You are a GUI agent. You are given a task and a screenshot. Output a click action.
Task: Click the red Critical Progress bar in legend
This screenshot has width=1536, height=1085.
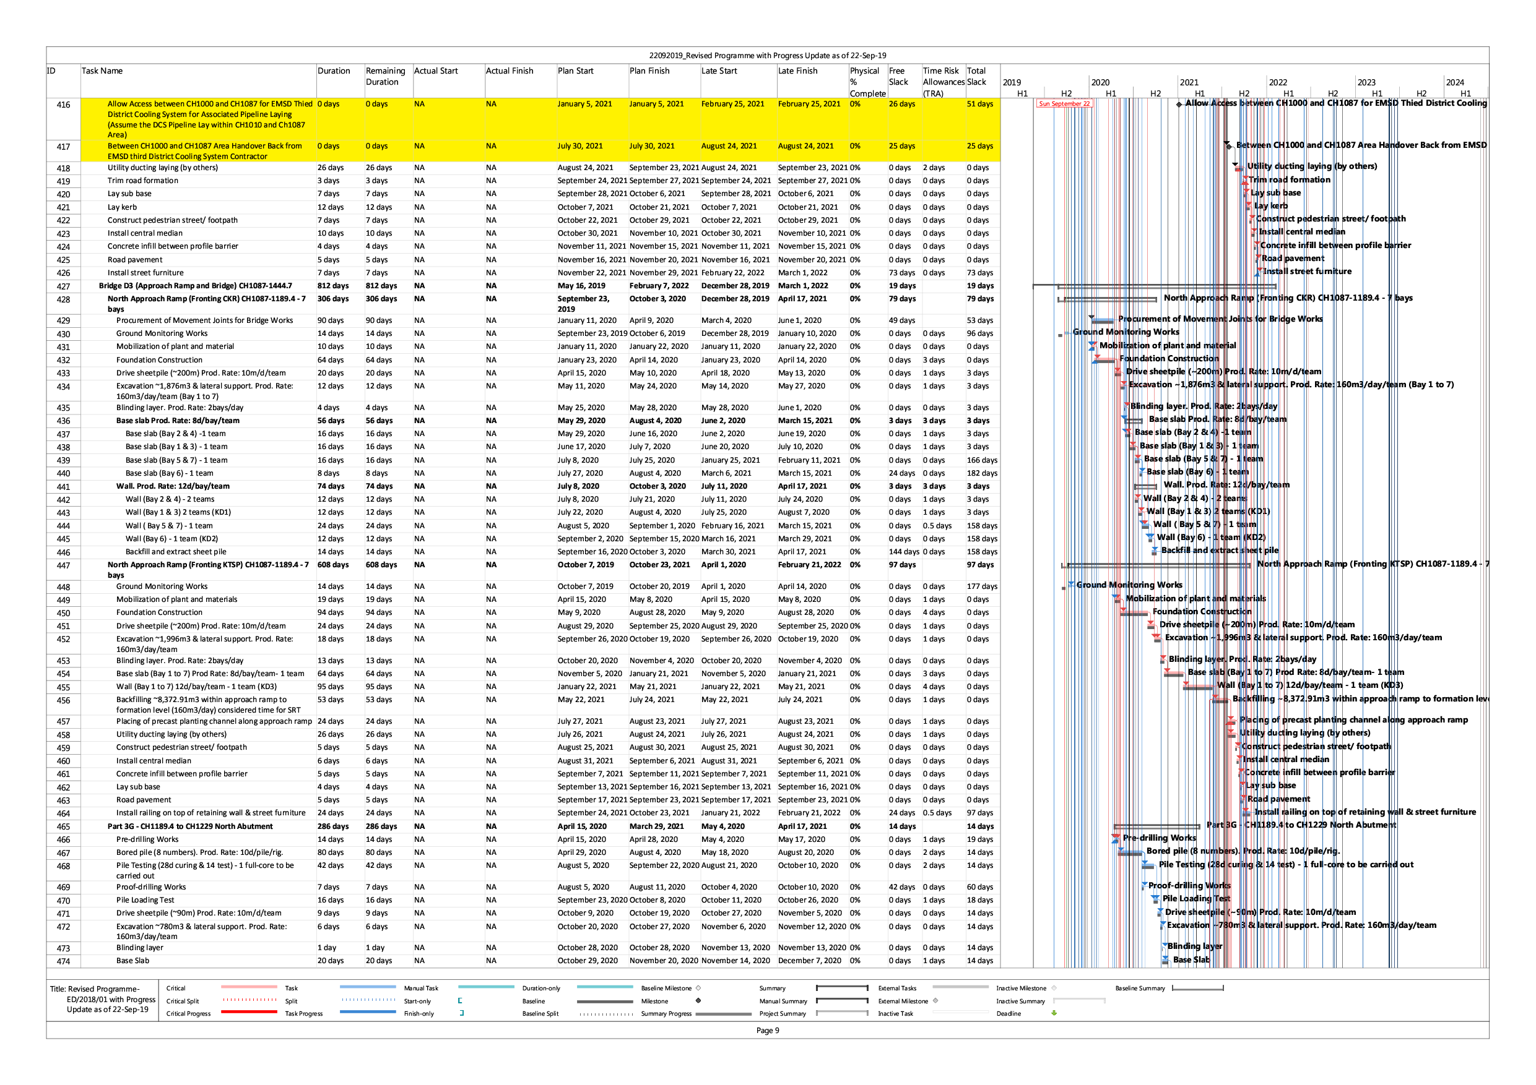tap(248, 1013)
